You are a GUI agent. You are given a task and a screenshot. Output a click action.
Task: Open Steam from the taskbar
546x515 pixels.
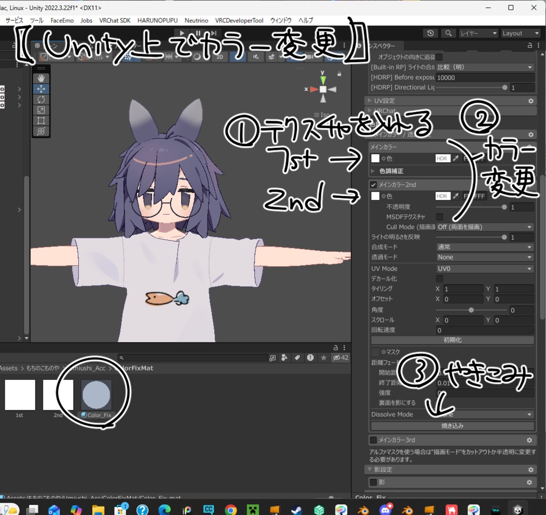[296, 510]
